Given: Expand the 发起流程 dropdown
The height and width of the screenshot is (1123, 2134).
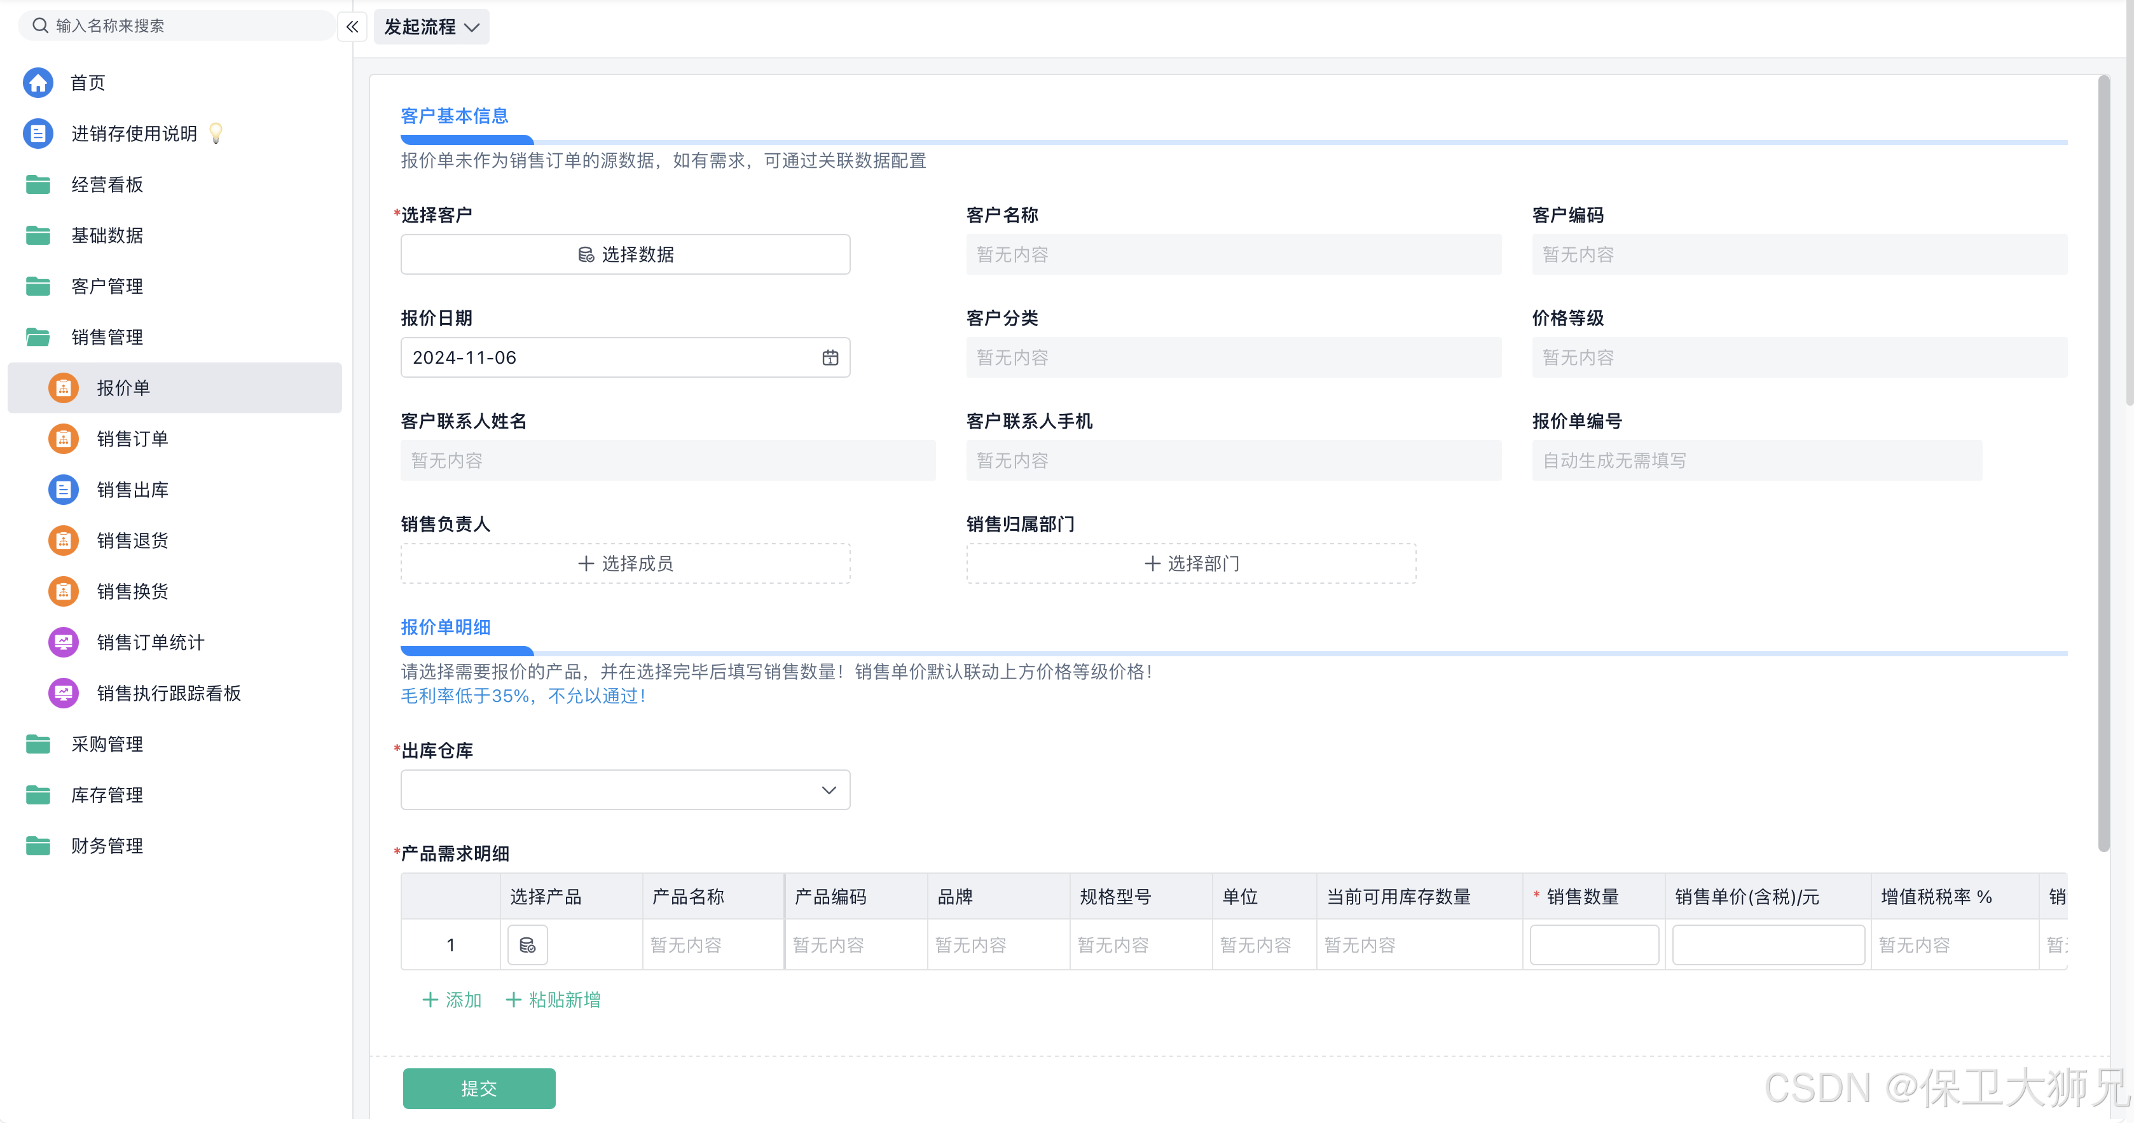Looking at the screenshot, I should (430, 27).
